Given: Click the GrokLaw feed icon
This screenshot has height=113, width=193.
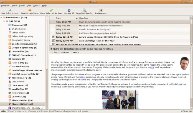Looking at the screenshot, I should 10,59.
